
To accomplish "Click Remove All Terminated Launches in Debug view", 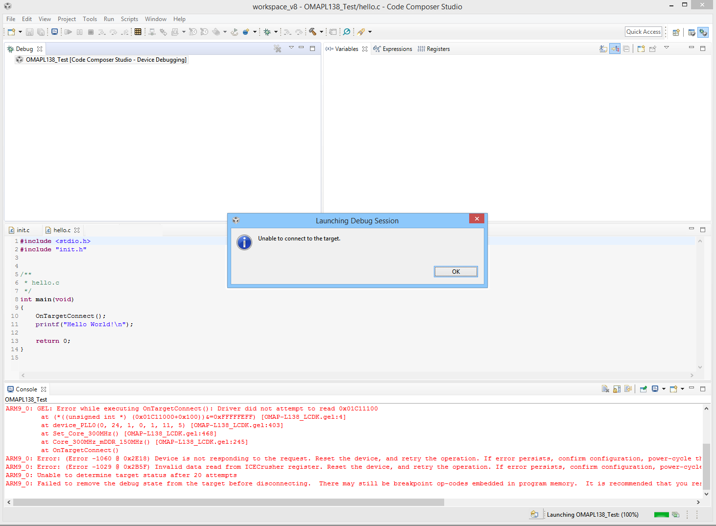I will 278,48.
